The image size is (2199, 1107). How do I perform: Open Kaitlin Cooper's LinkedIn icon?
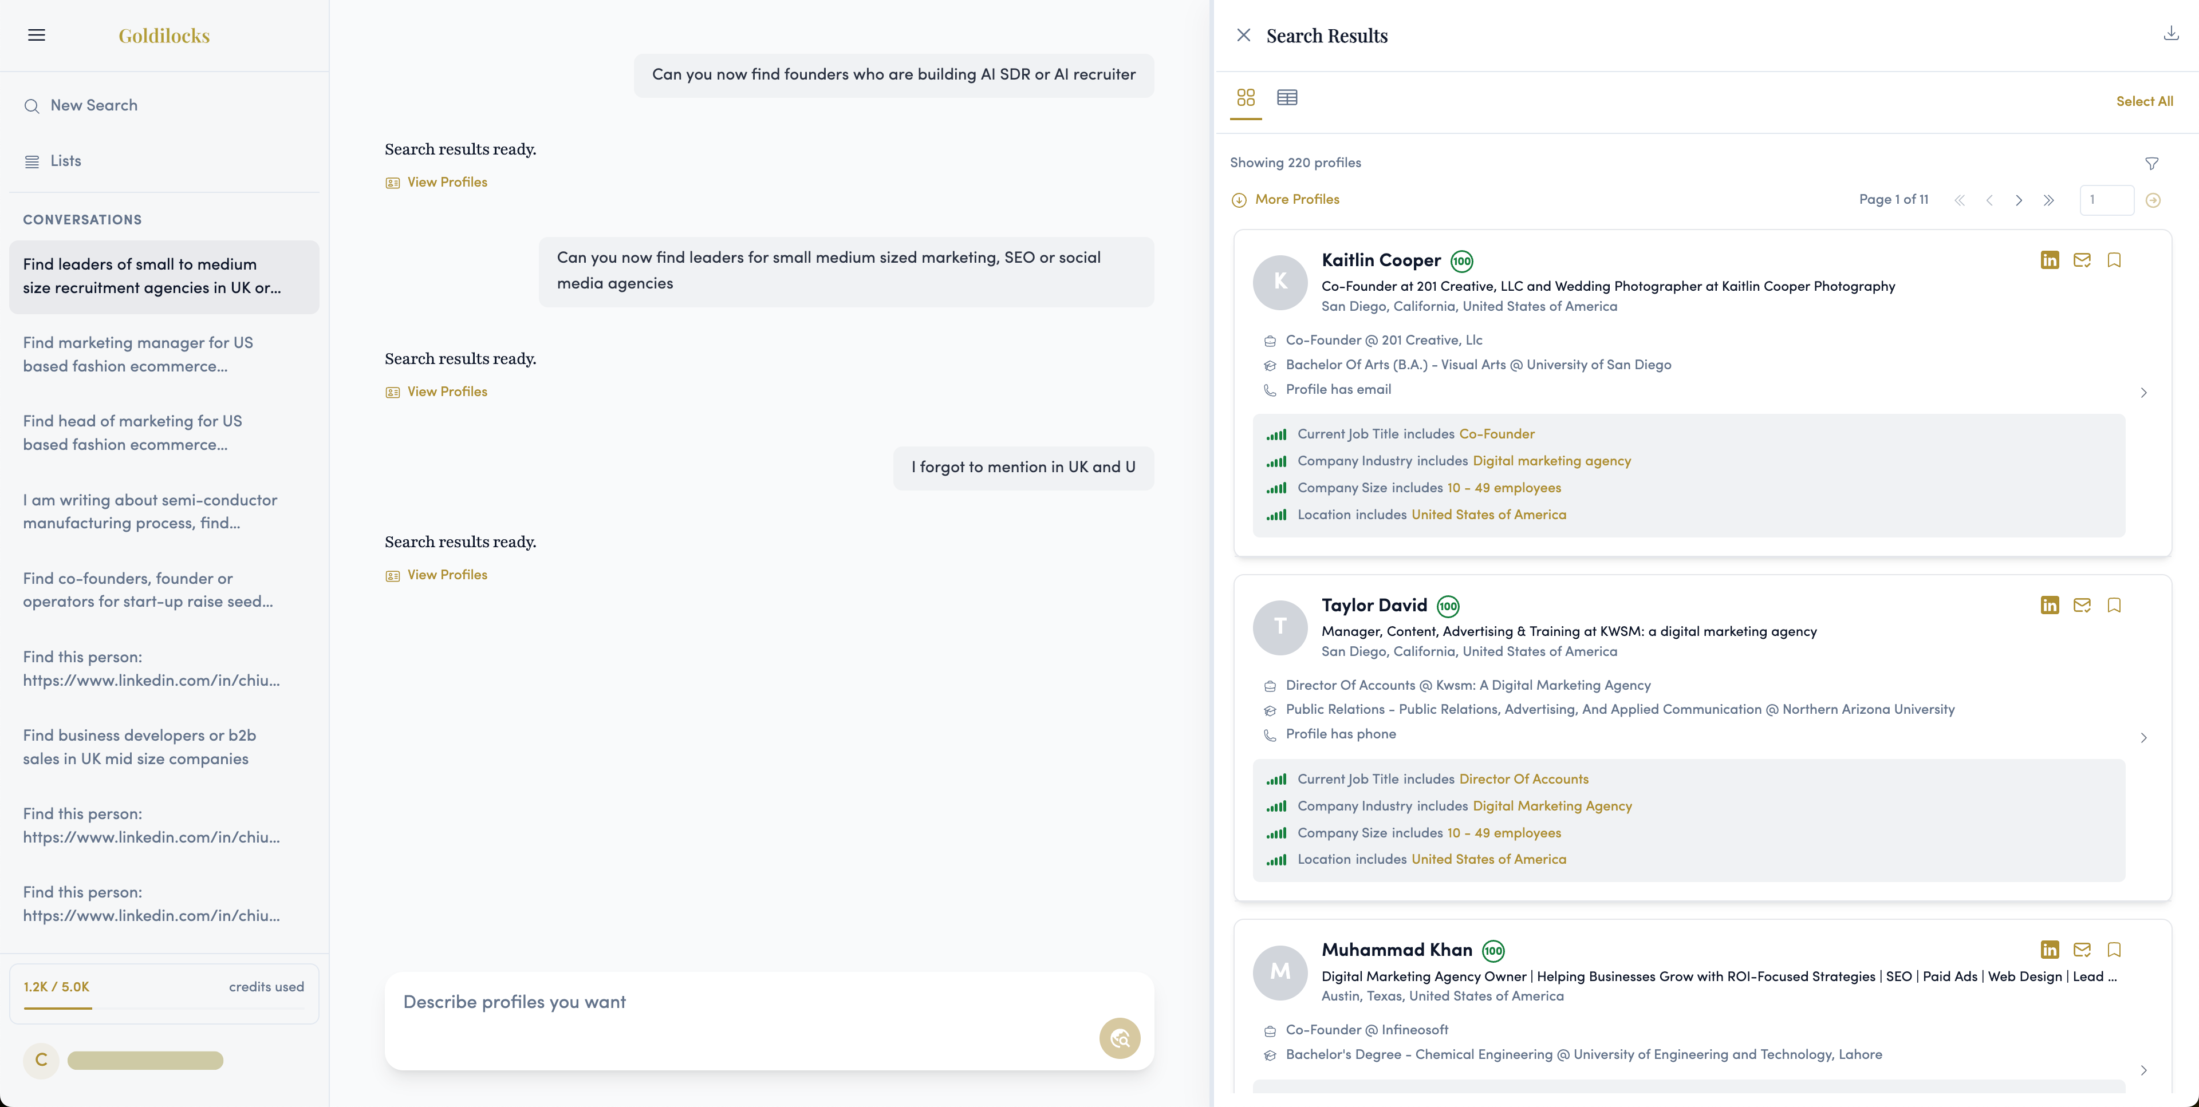tap(2050, 259)
